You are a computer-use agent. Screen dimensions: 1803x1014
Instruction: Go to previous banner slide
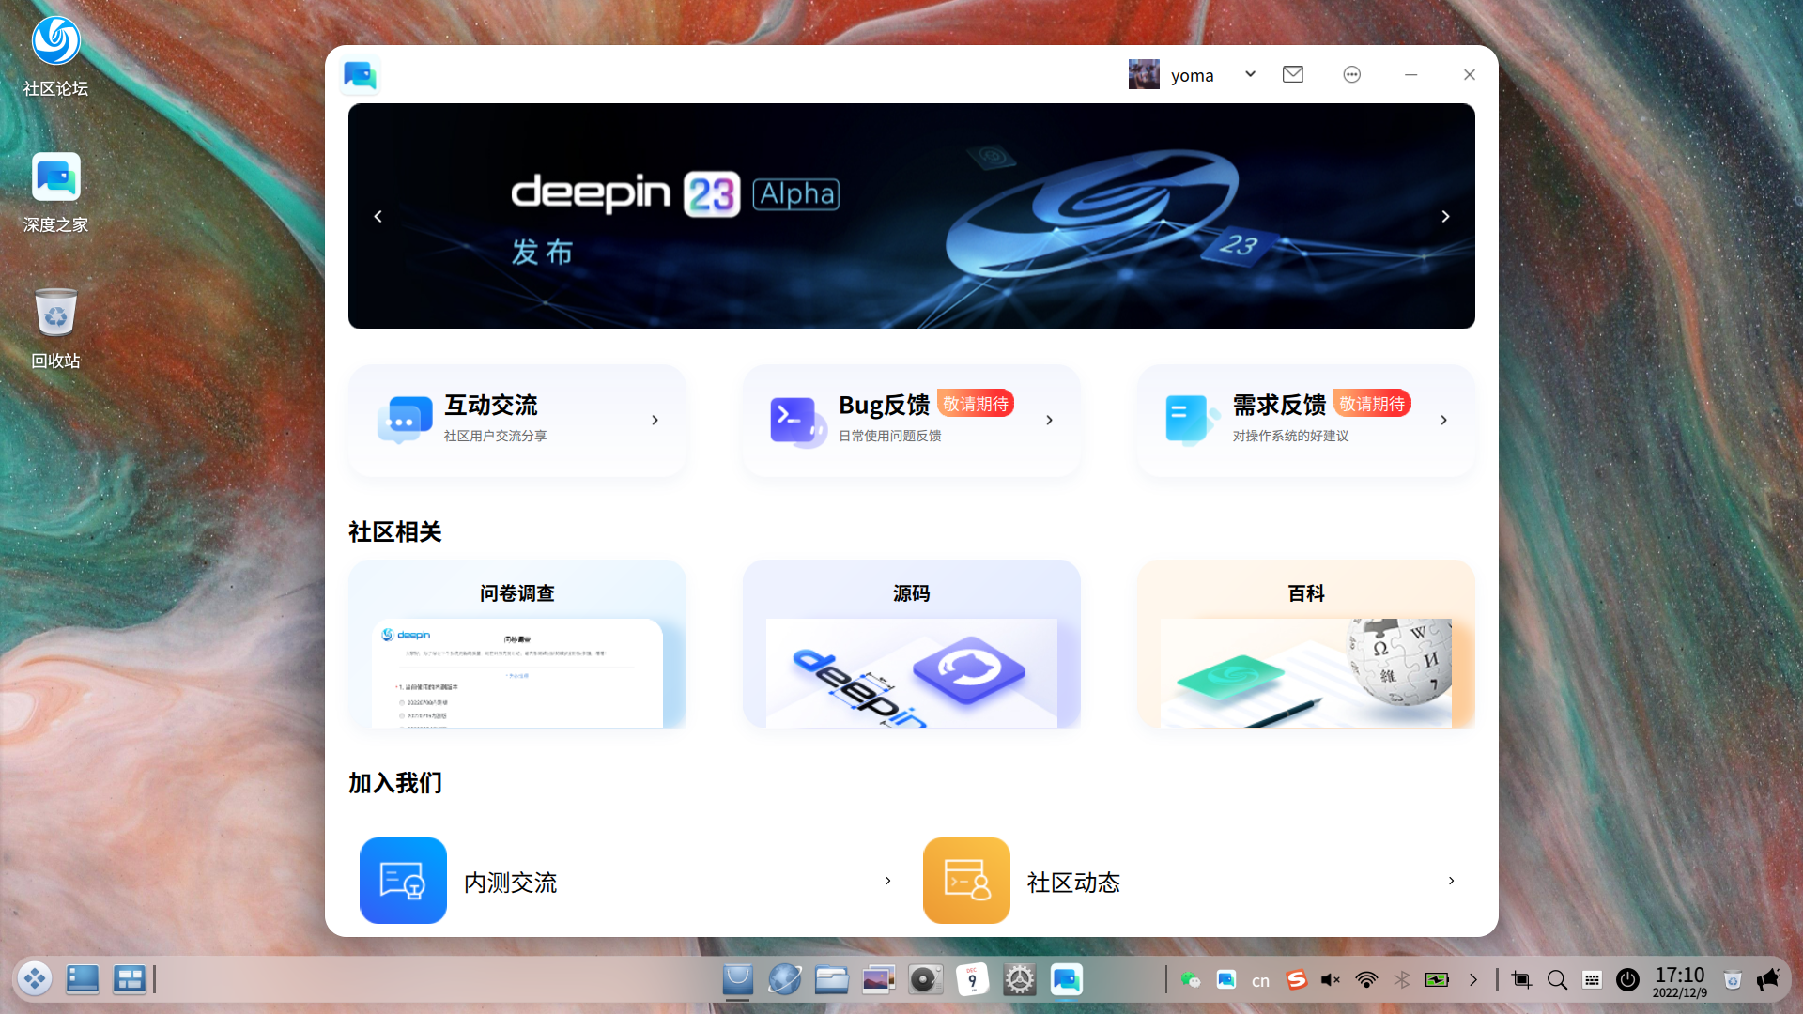click(x=378, y=217)
